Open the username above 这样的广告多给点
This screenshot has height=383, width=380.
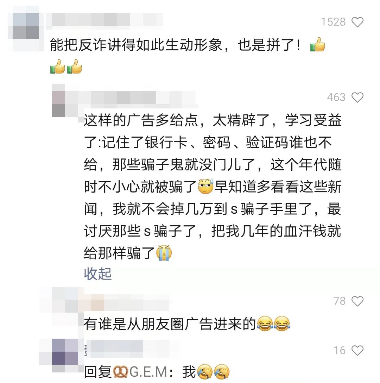pyautogui.click(x=137, y=99)
